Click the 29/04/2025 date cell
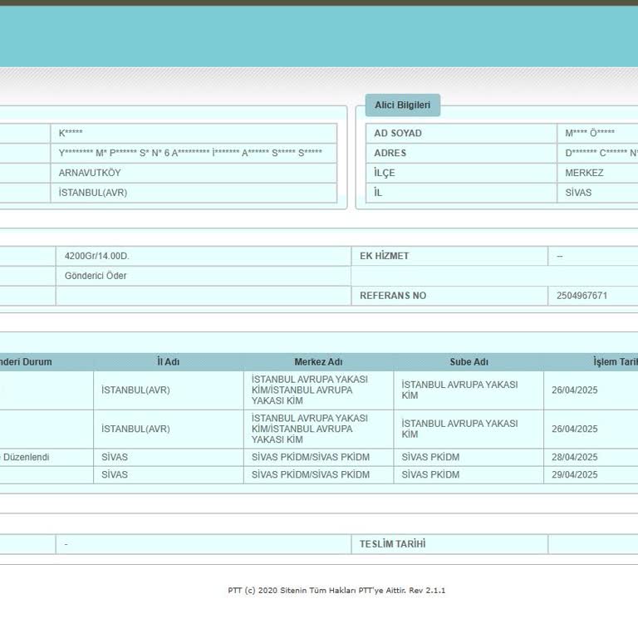The height and width of the screenshot is (638, 638). (x=576, y=475)
